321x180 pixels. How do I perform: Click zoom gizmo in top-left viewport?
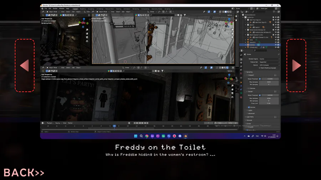(87, 30)
